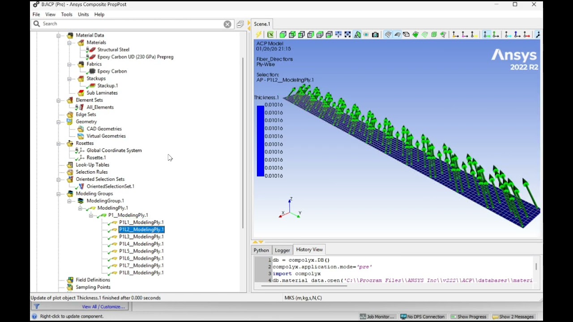Open the Excel link toolbar icon
The width and height of the screenshot is (573, 322).
click(x=271, y=34)
